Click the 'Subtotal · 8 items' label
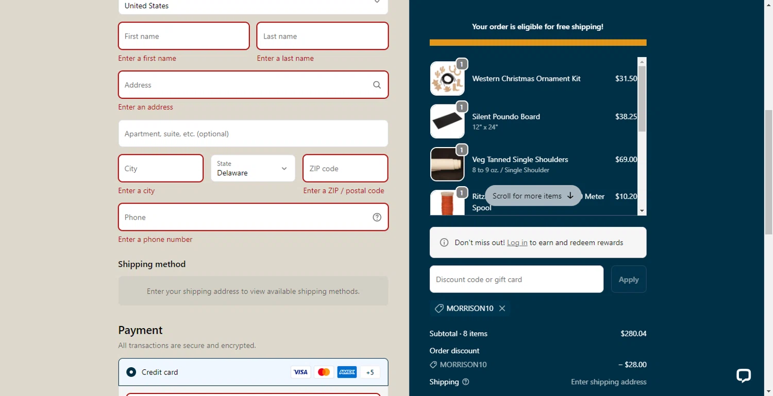Image resolution: width=773 pixels, height=396 pixels. (458, 333)
